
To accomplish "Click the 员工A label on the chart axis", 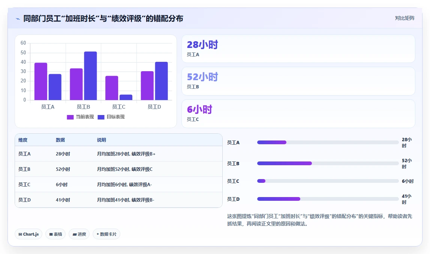I will point(48,107).
